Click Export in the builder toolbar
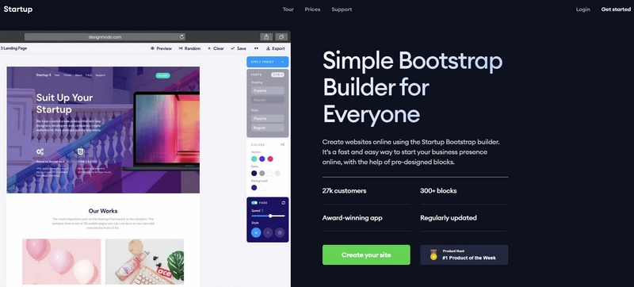634x287 pixels. click(x=275, y=48)
